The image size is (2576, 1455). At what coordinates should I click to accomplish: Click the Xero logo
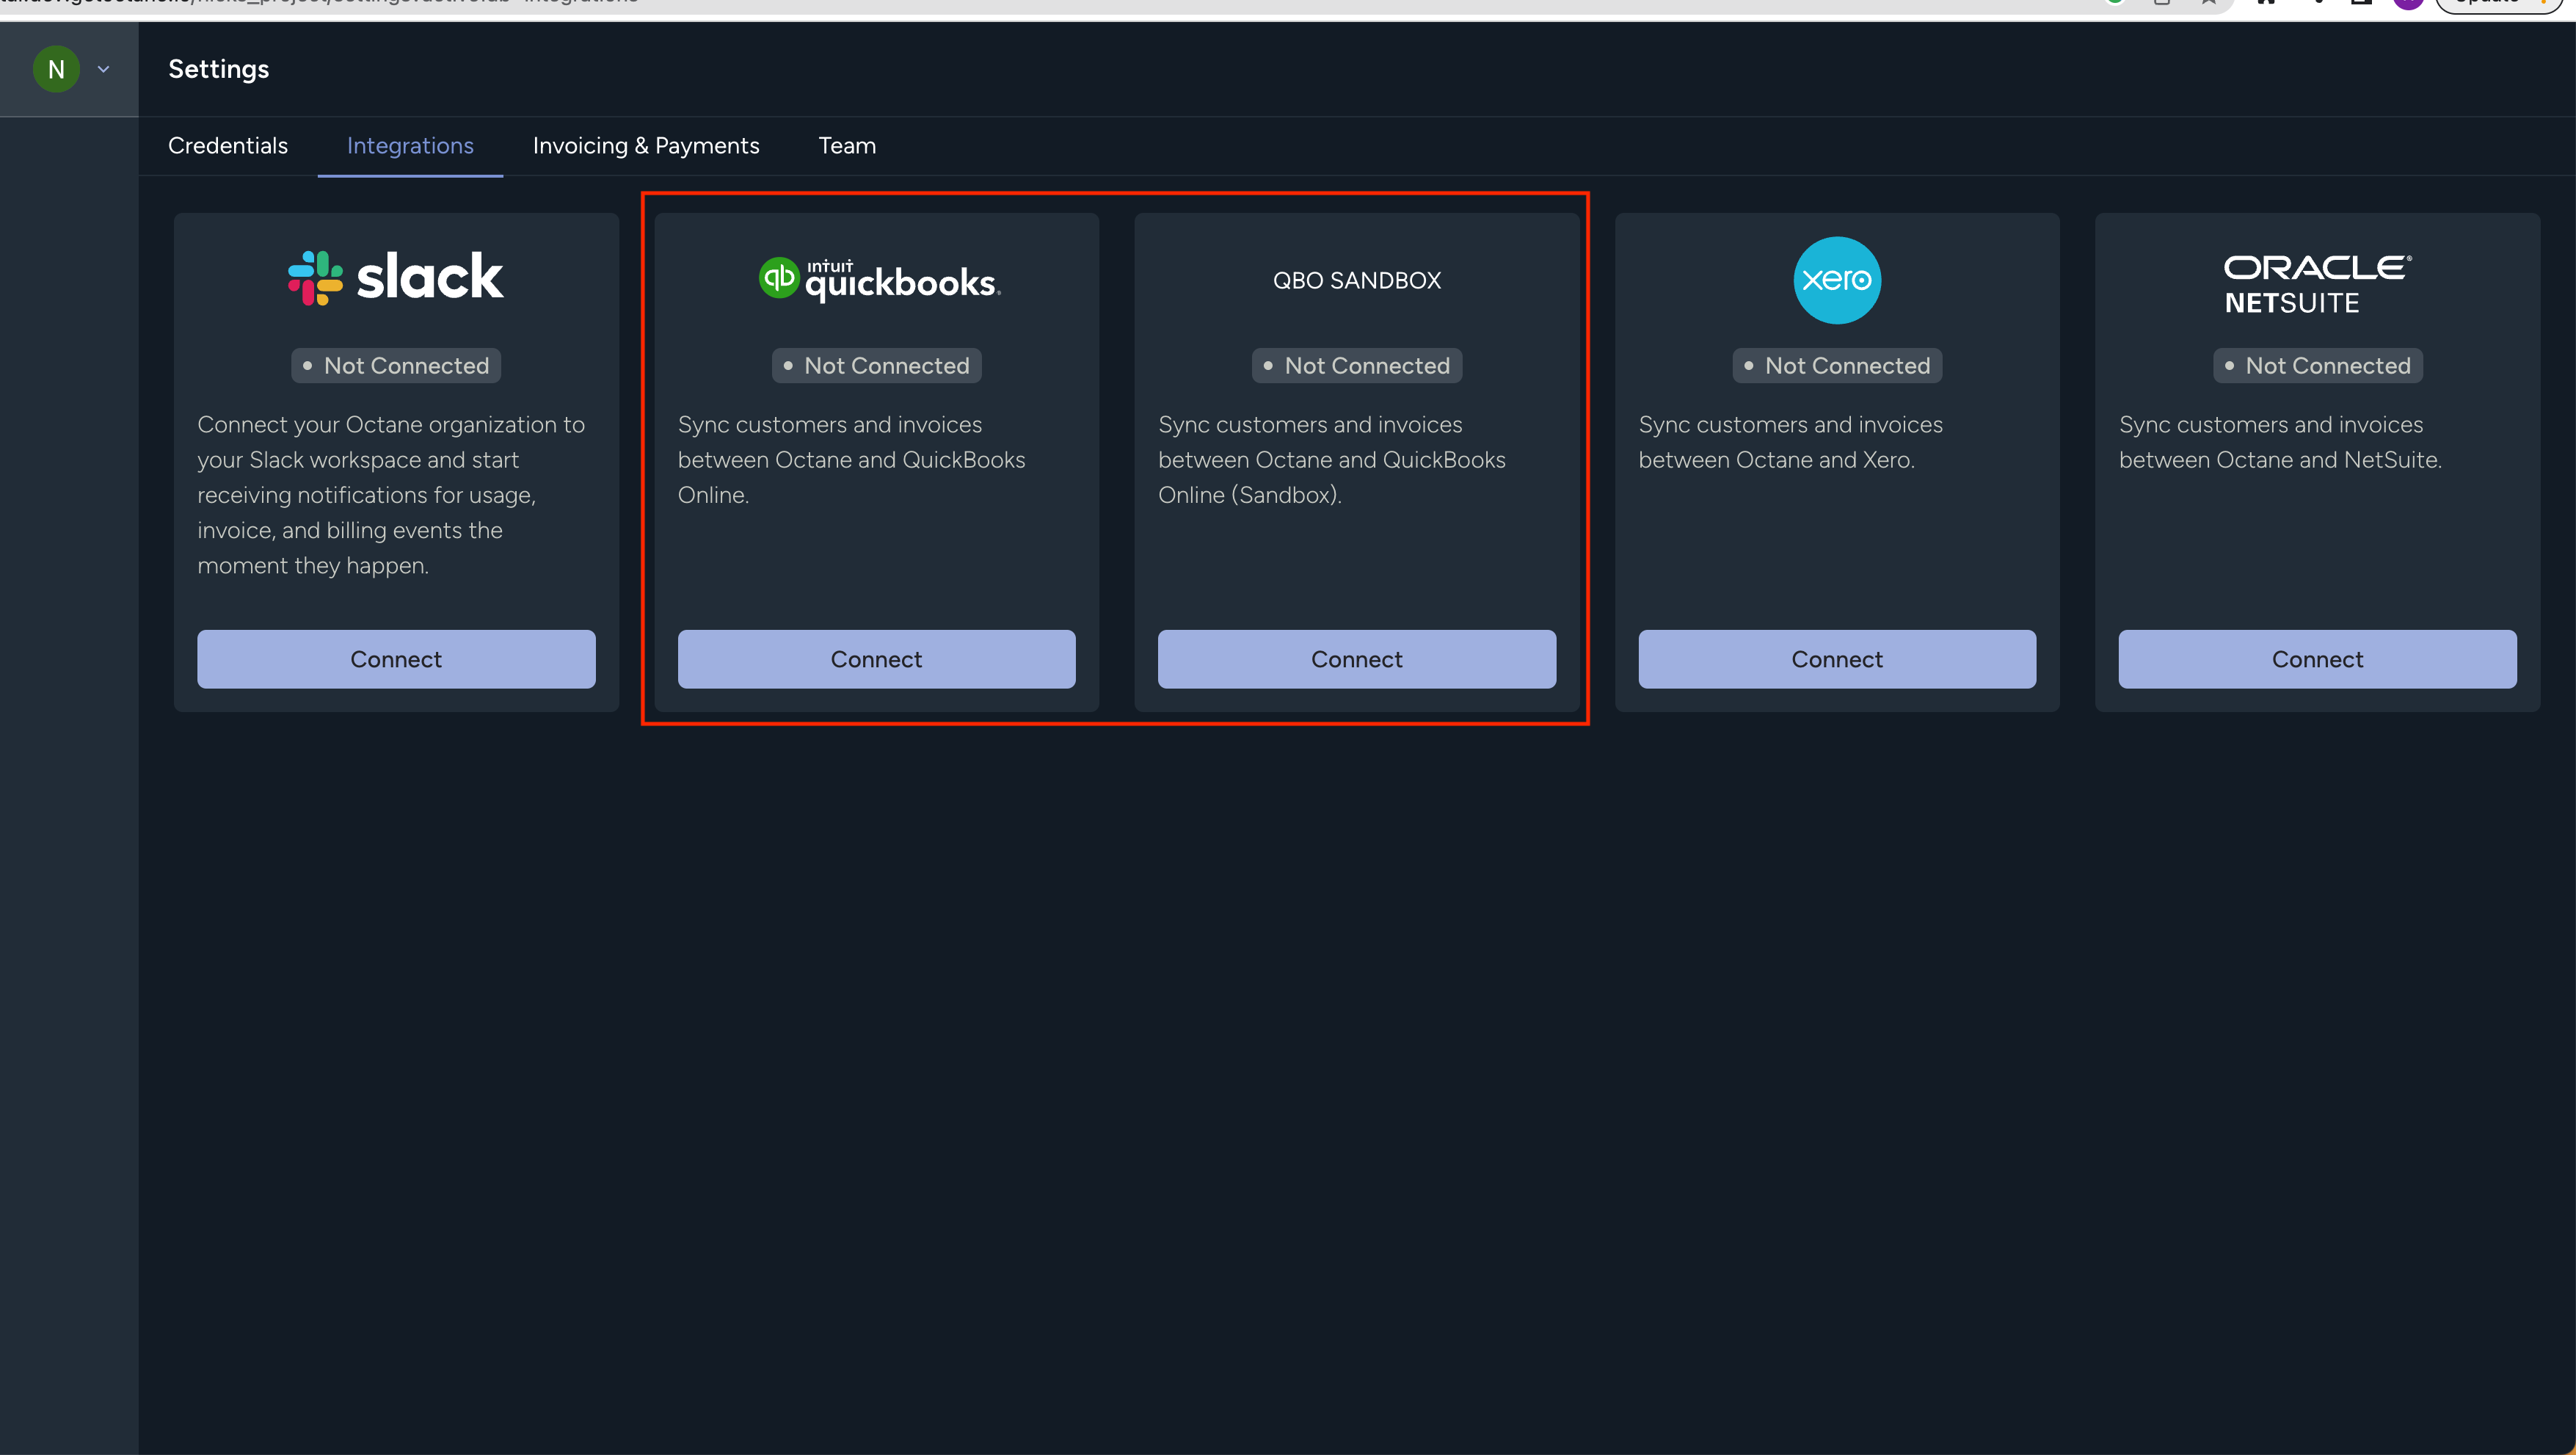pyautogui.click(x=1836, y=280)
